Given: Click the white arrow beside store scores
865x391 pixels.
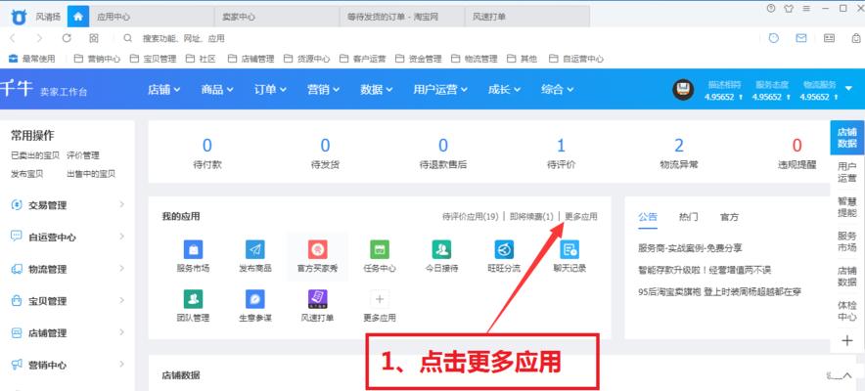Looking at the screenshot, I should pyautogui.click(x=849, y=88).
